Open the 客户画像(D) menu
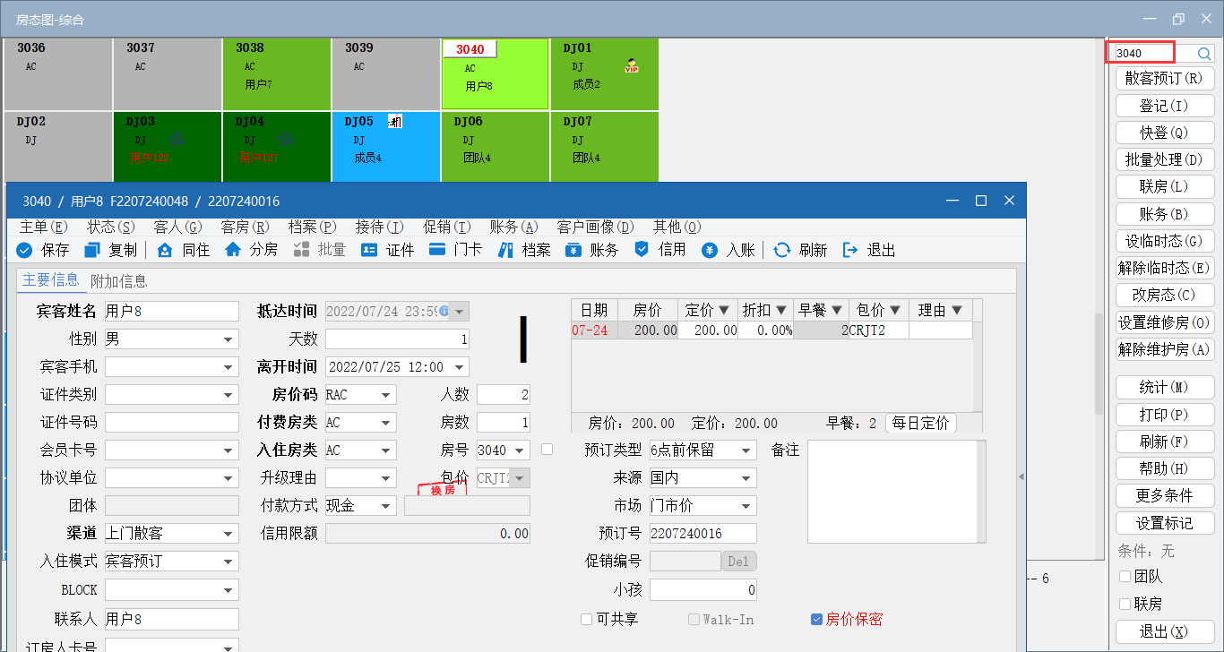Viewport: 1224px width, 652px height. coord(595,227)
